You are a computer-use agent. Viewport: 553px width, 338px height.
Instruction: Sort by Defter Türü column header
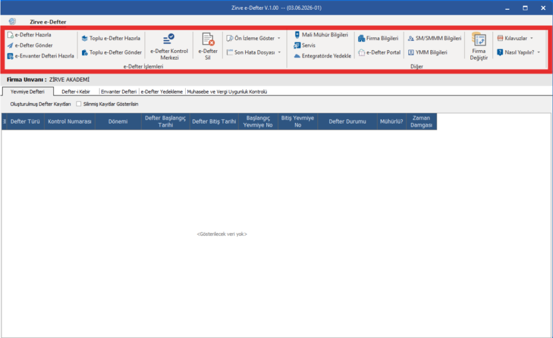click(x=25, y=121)
